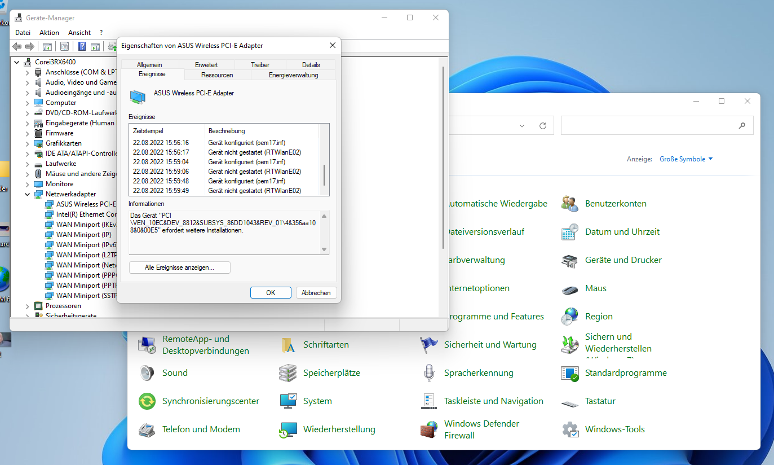Screen dimensions: 774x465
Task: Toggle the action pane toolbar icon
Action: click(96, 46)
